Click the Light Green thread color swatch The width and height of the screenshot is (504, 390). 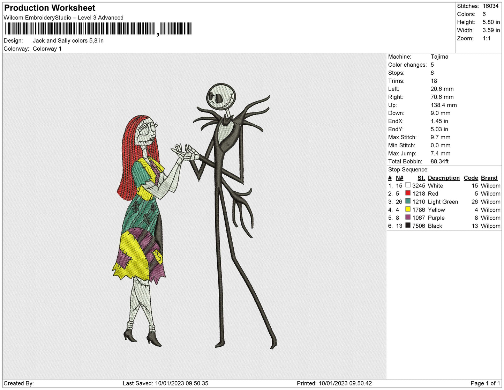pyautogui.click(x=408, y=201)
